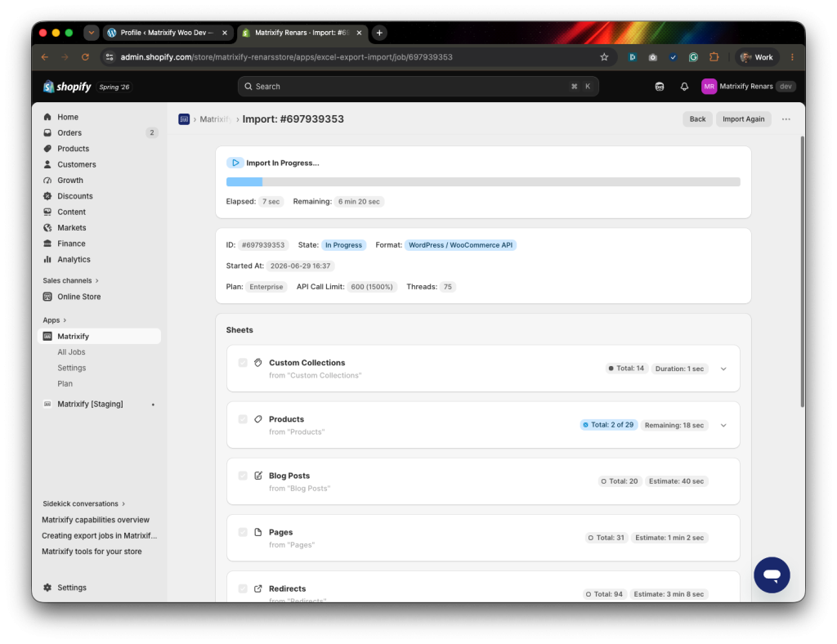Expand Sidekick conversations list
This screenshot has height=644, width=837.
tap(84, 503)
